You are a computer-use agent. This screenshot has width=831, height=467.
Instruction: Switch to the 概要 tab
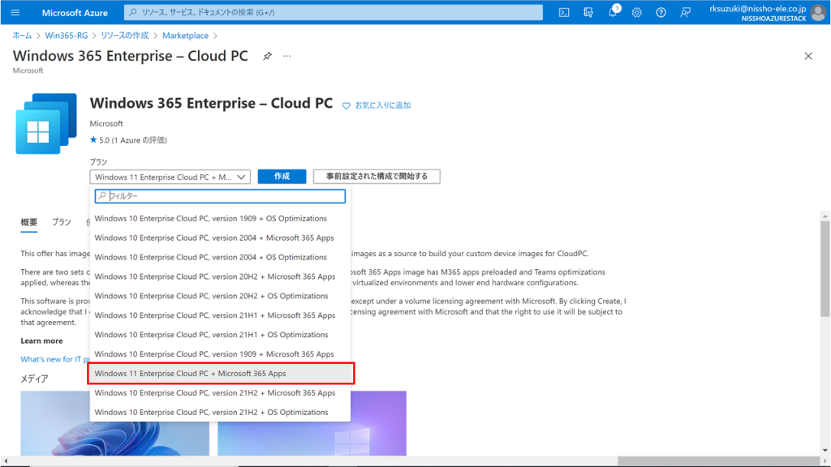(x=28, y=222)
